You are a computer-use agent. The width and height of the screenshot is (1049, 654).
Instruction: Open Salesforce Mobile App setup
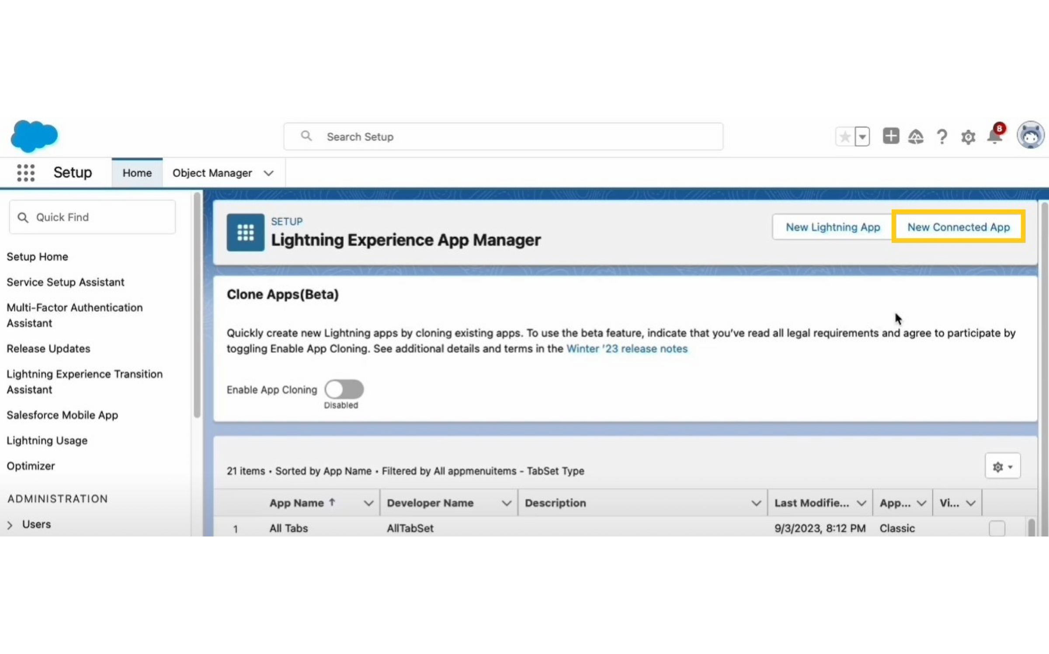(x=63, y=415)
